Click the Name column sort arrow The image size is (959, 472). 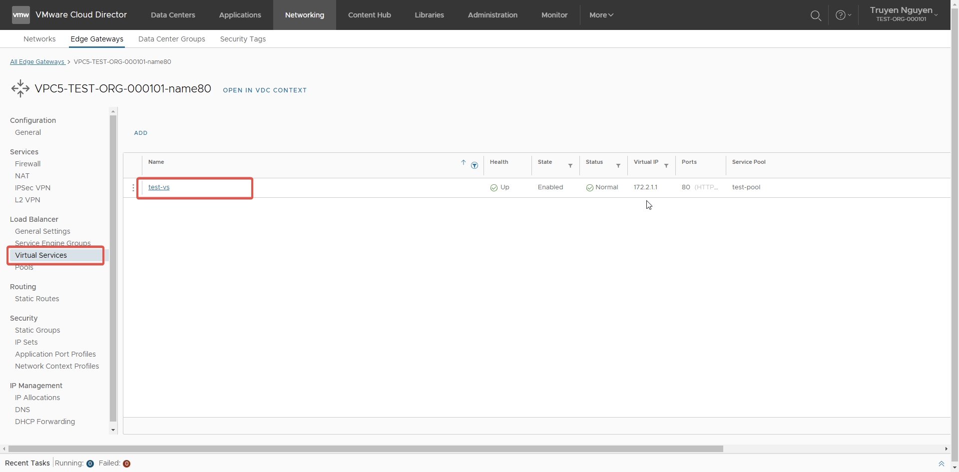(463, 162)
